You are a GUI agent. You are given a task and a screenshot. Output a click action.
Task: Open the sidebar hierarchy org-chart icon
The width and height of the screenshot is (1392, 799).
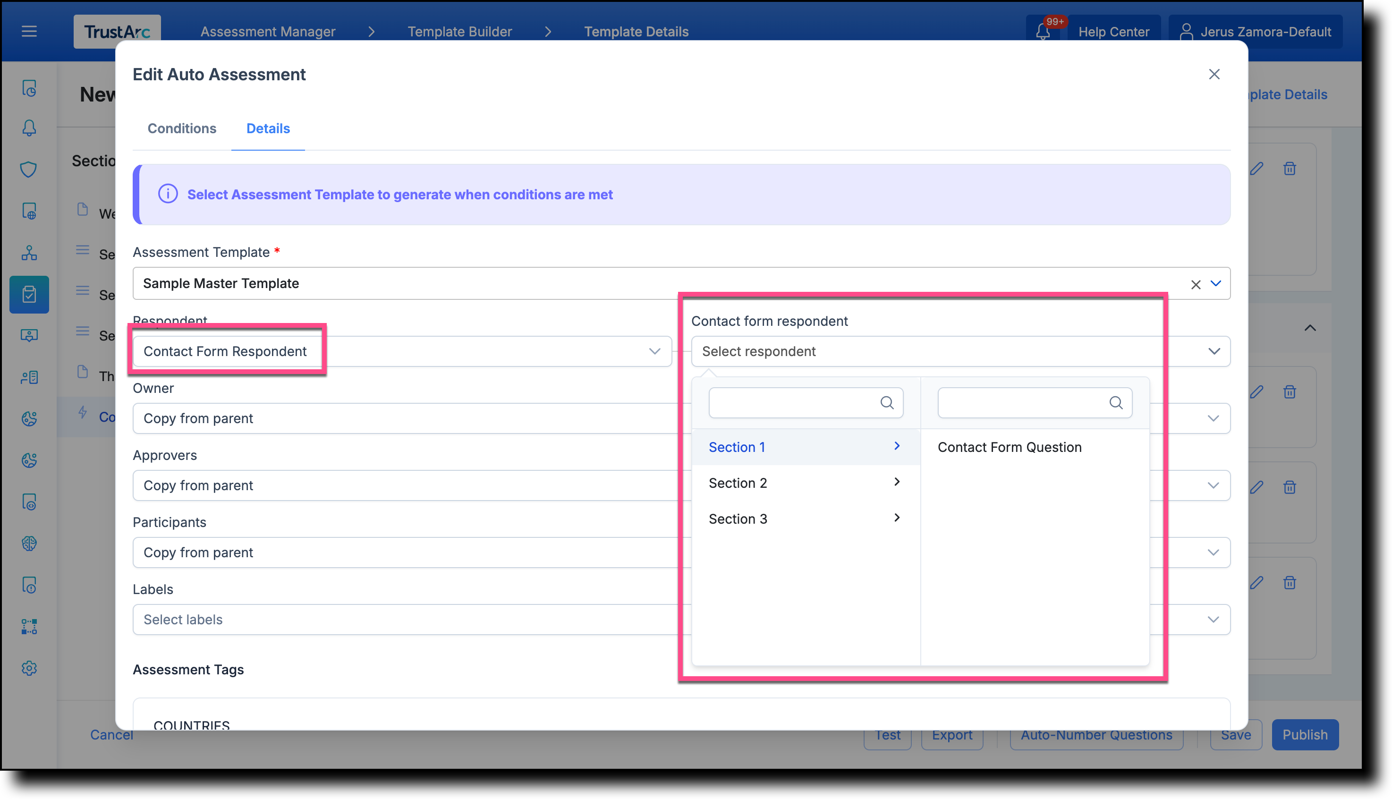[29, 253]
